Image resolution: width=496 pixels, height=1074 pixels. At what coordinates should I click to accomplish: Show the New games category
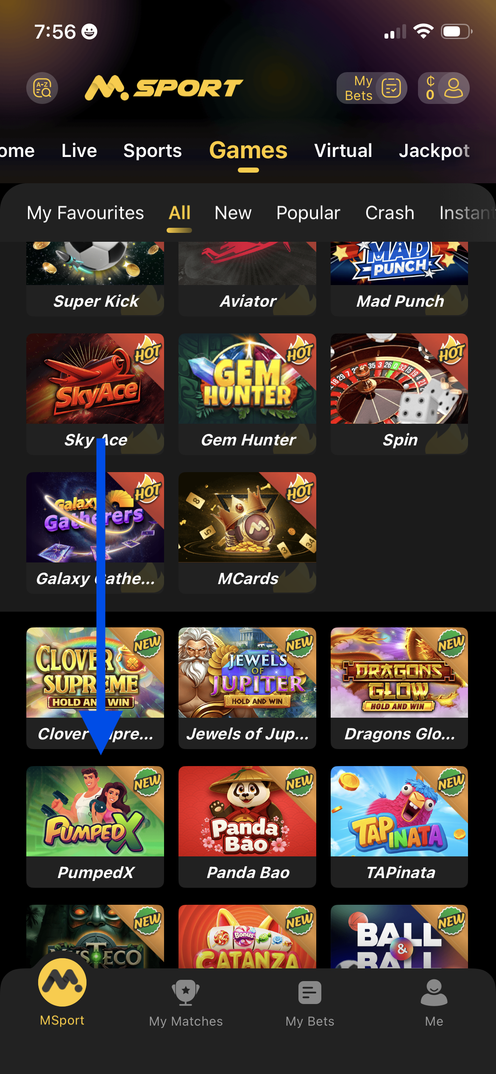(233, 213)
